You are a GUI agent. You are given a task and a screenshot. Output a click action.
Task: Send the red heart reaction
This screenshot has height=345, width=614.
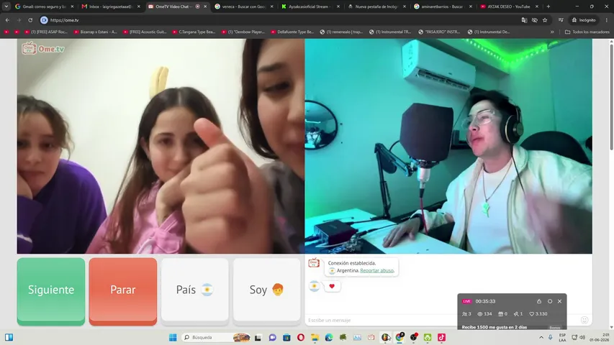pos(332,286)
